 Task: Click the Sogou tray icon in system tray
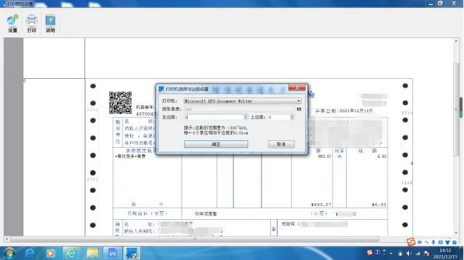[x=369, y=253]
